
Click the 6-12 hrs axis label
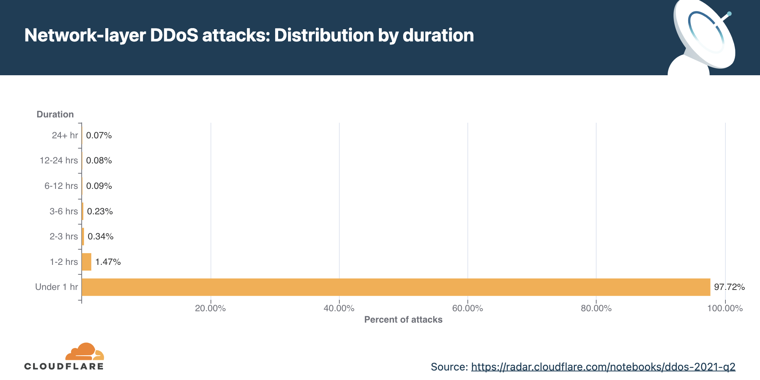point(61,186)
